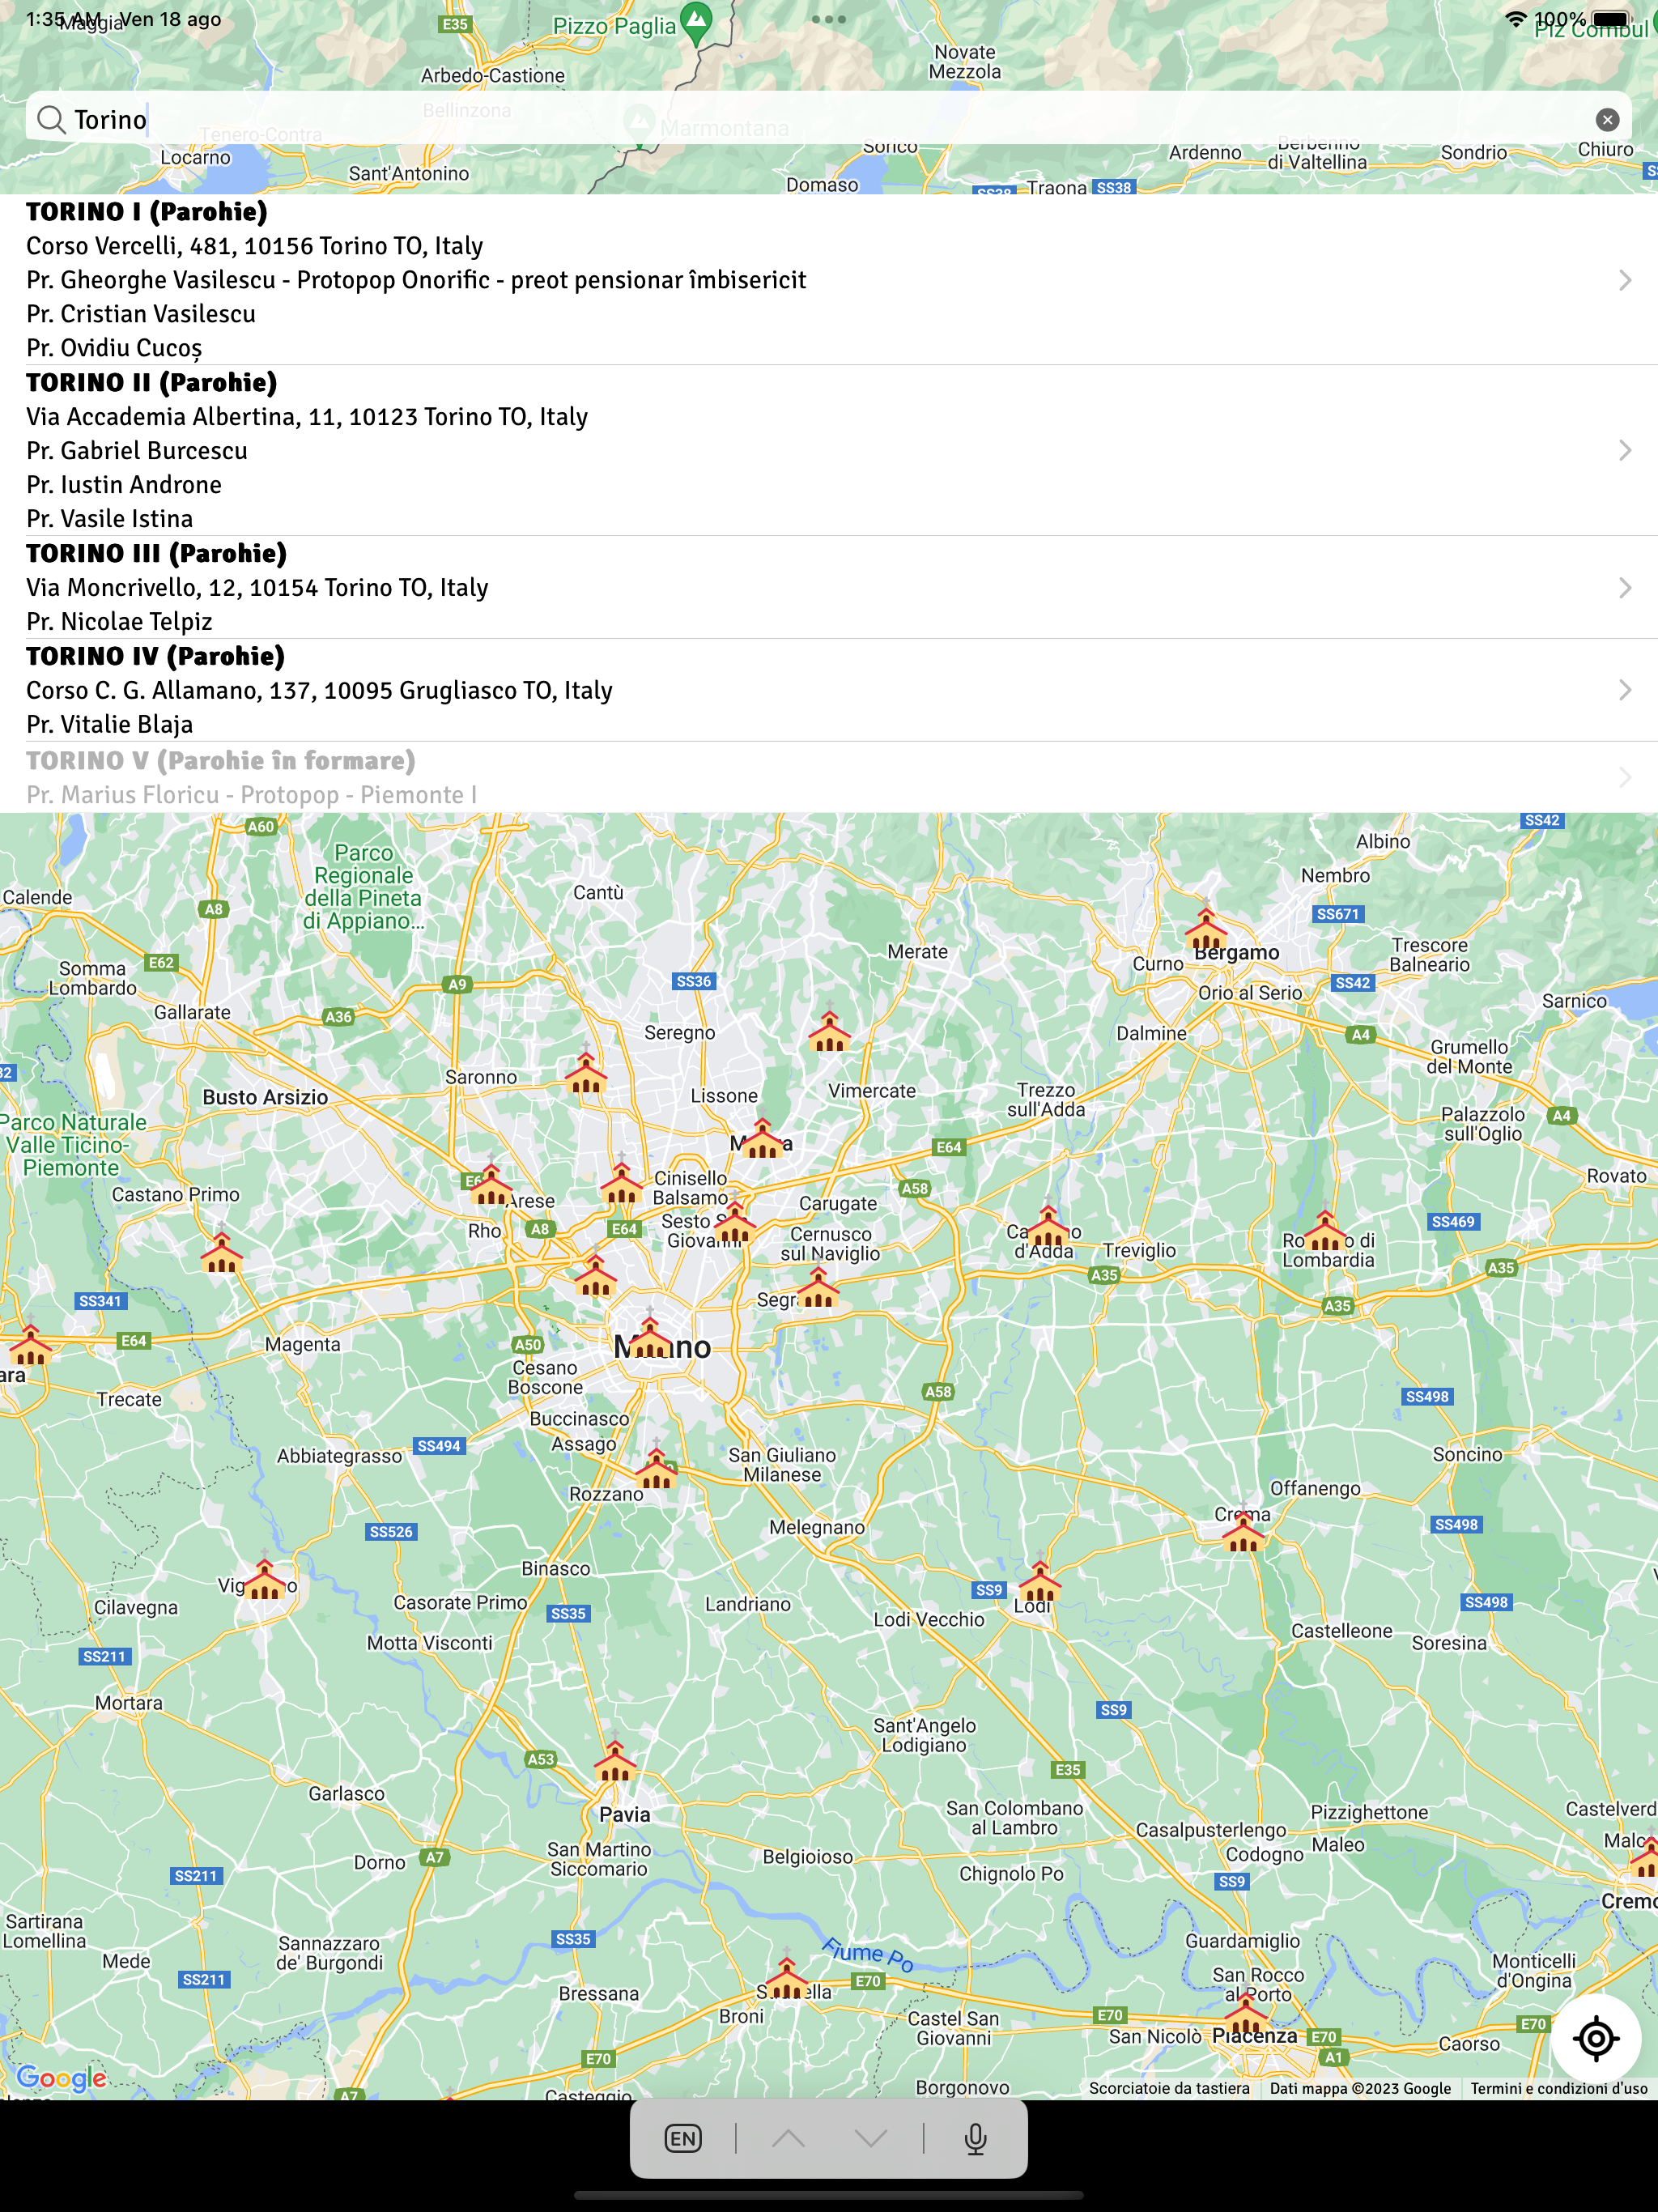Open TORINO V parish details chevron

tap(1625, 777)
